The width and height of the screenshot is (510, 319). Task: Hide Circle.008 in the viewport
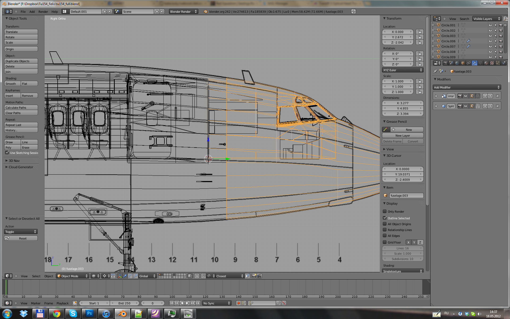click(490, 52)
